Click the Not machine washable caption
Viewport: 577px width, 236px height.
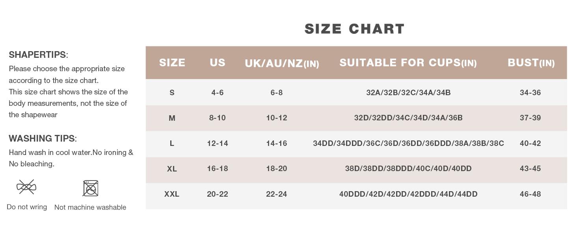point(90,207)
